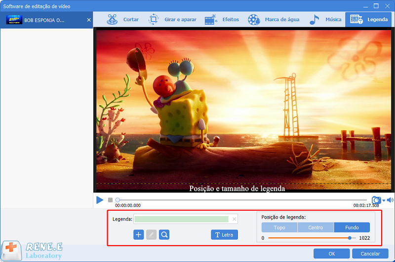Open the Girar e aparar tab
The width and height of the screenshot is (395, 262).
click(x=172, y=20)
